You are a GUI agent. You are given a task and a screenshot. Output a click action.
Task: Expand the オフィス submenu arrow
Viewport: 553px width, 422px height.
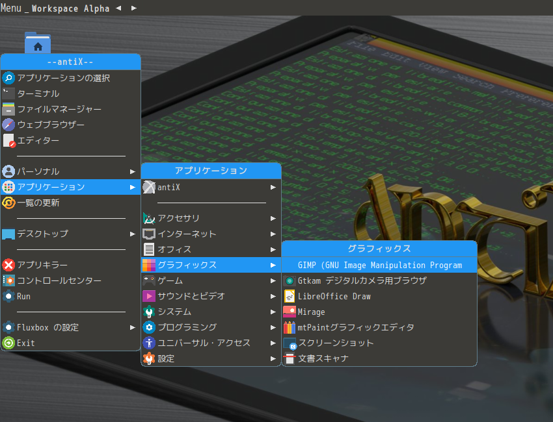[273, 249]
